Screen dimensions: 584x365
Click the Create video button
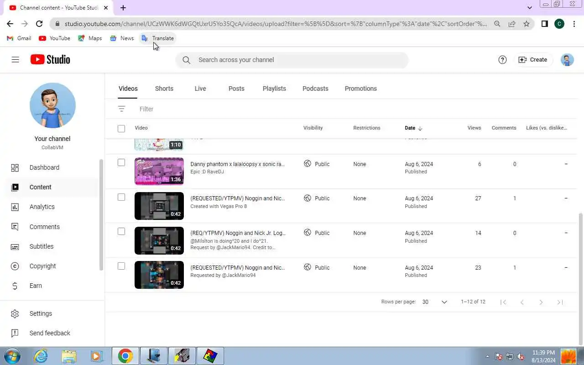[x=533, y=60]
